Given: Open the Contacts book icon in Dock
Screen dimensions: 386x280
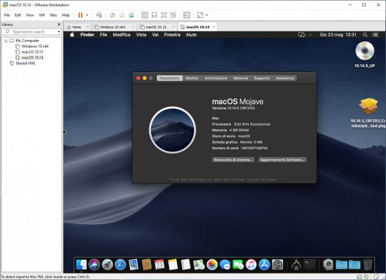Looking at the screenshot, I should tap(147, 265).
